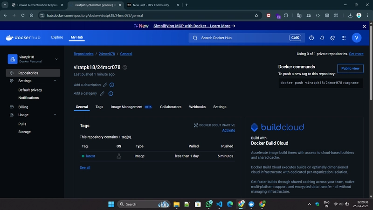373x210 pixels.
Task: Go to the Repositories breadcrumb
Action: [x=83, y=54]
